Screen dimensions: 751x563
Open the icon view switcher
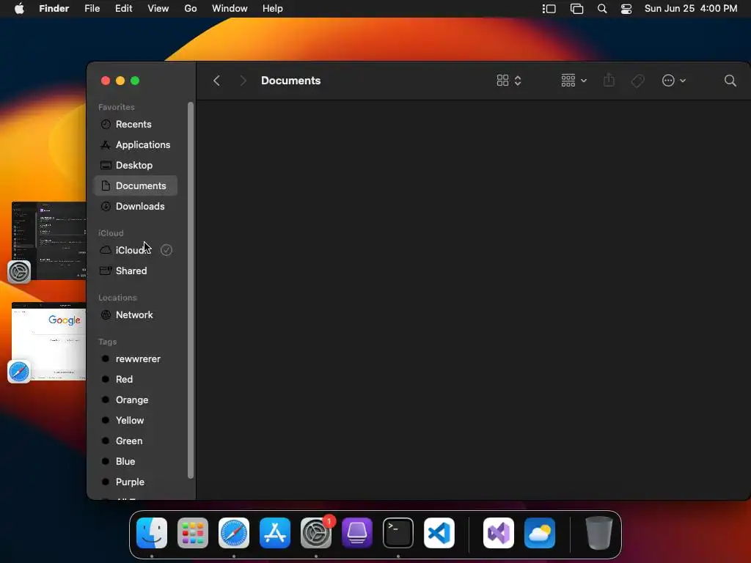(509, 81)
